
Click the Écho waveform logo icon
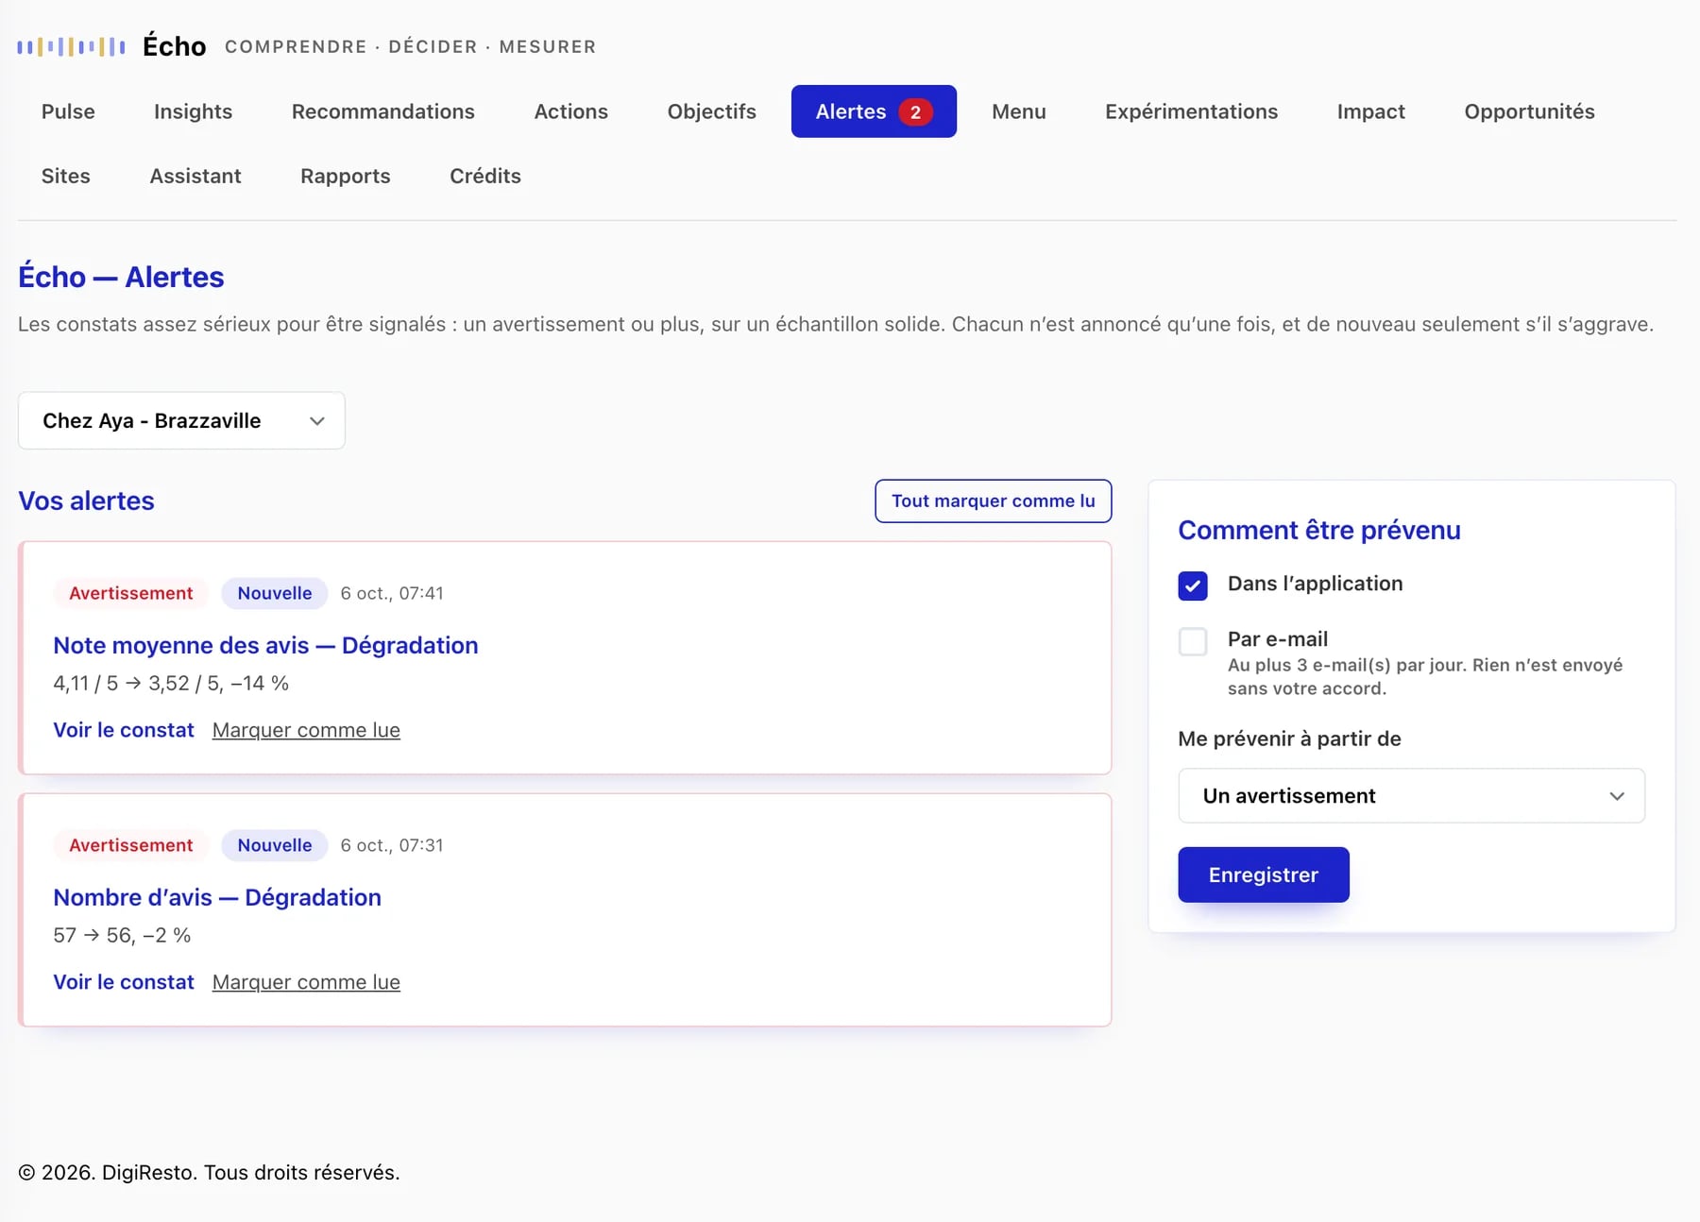[71, 46]
